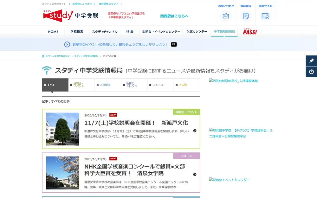The image size is (317, 198).
Task: Click the arrow icon on 清泉女学院 article
Action: click(195, 174)
